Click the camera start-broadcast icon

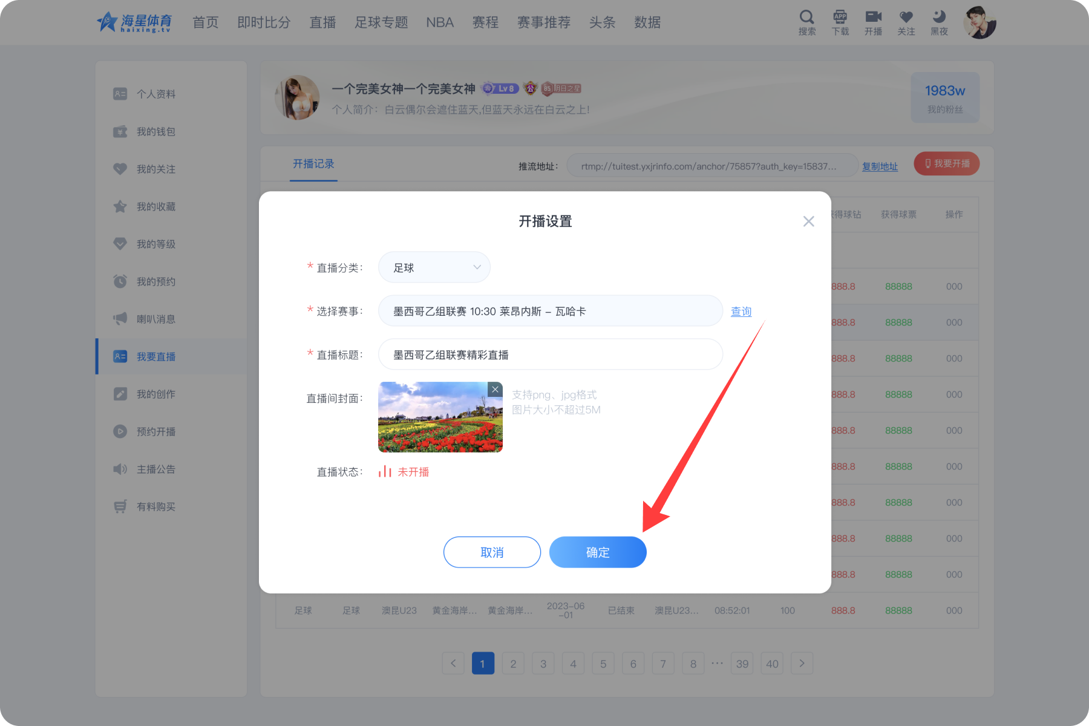click(x=873, y=18)
